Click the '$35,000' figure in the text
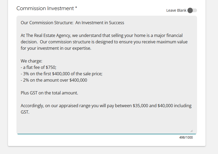218x154 pixels. pyautogui.click(x=140, y=106)
